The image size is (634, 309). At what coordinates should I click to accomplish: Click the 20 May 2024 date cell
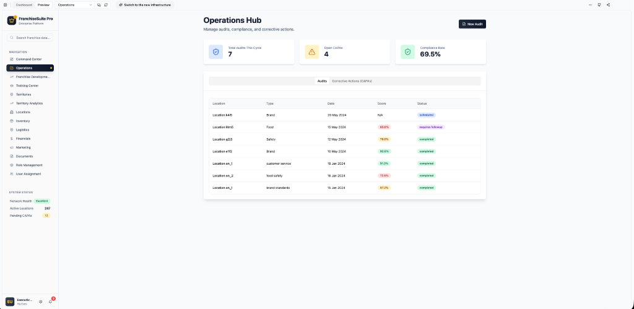click(x=337, y=115)
